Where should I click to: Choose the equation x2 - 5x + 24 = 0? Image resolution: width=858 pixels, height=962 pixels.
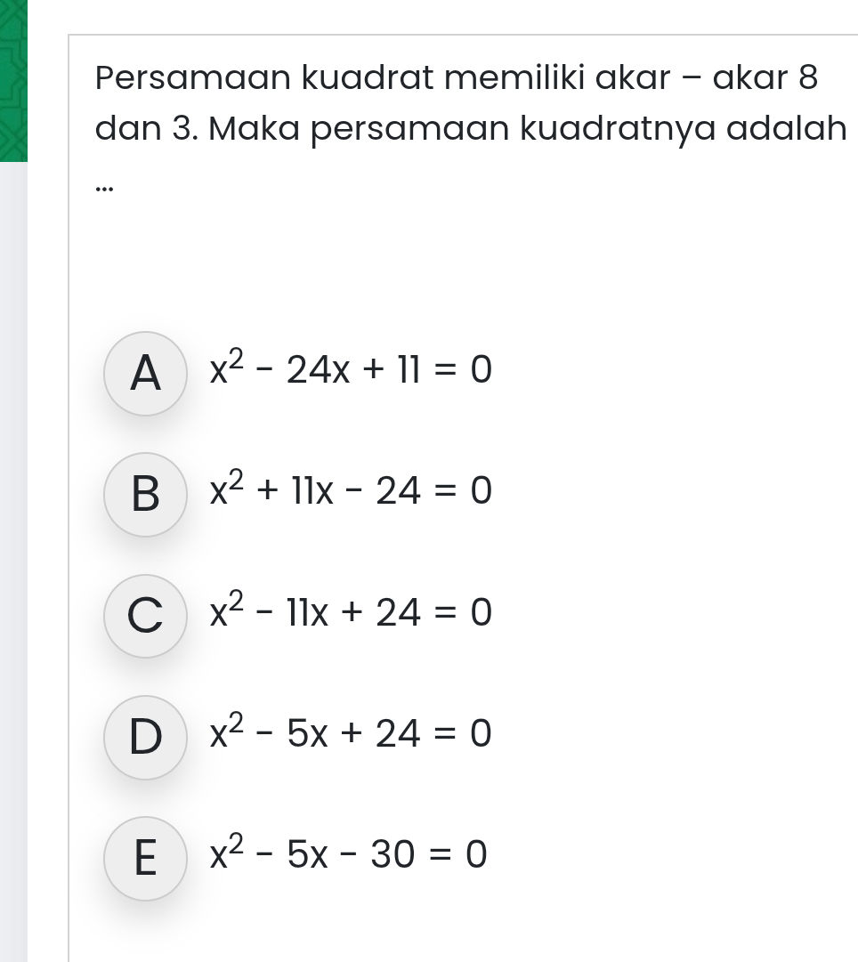(x=350, y=732)
